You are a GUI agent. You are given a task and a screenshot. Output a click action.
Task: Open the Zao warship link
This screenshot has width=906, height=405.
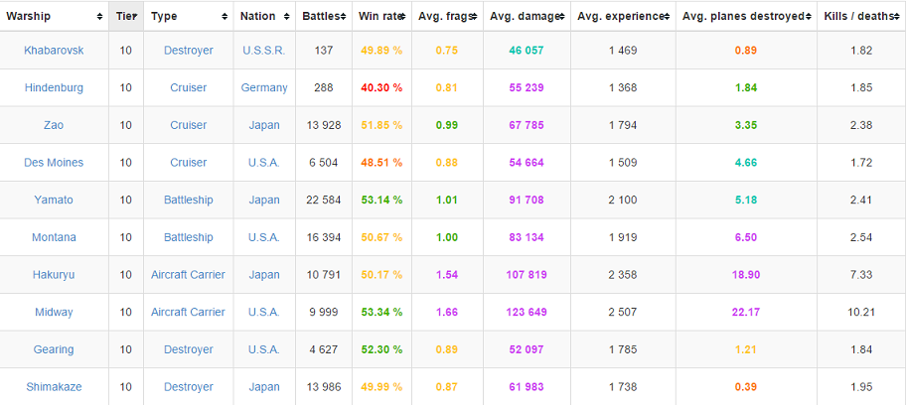tap(54, 125)
